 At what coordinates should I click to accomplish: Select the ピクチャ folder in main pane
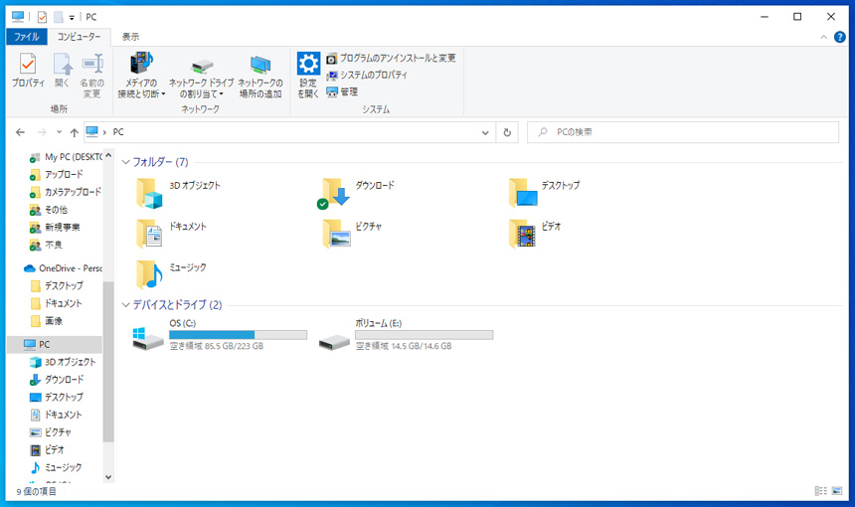tap(351, 234)
